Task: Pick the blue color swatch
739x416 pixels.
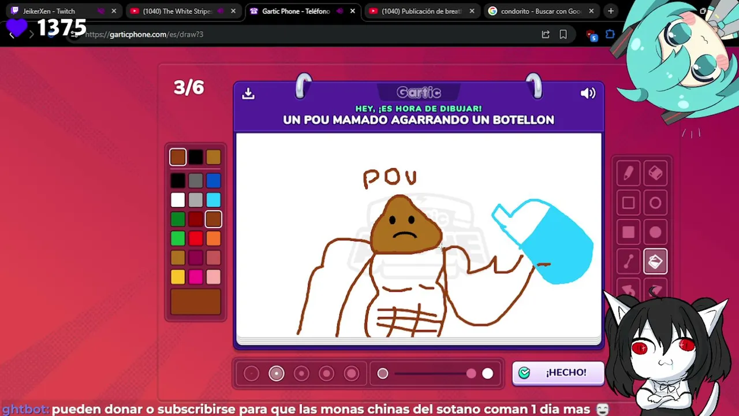Action: pos(214,181)
